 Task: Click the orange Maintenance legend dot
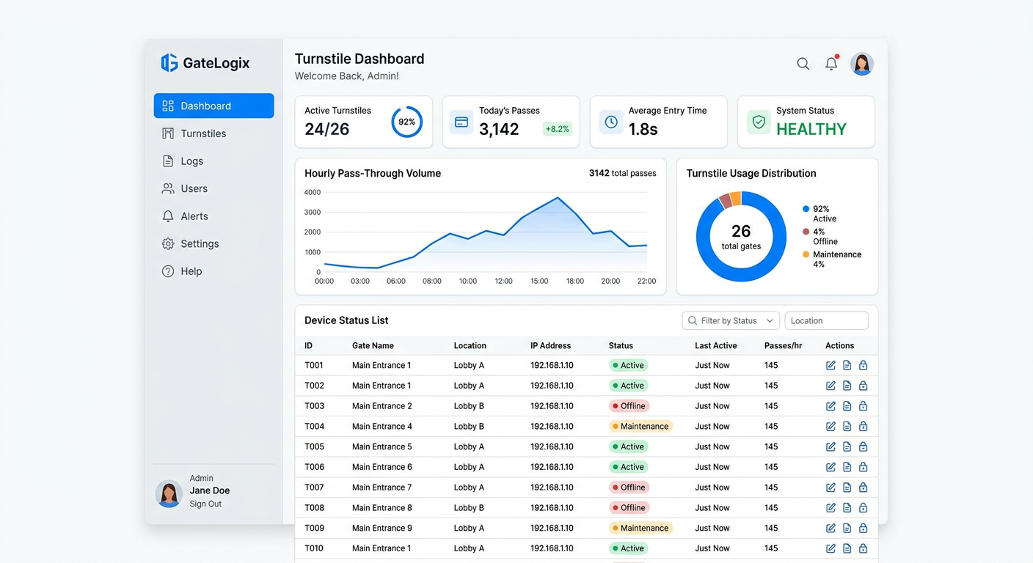(806, 254)
